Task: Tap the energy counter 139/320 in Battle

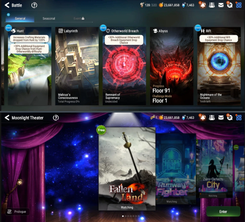Action: click(148, 5)
